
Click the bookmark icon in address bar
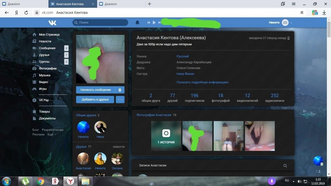(x=302, y=13)
